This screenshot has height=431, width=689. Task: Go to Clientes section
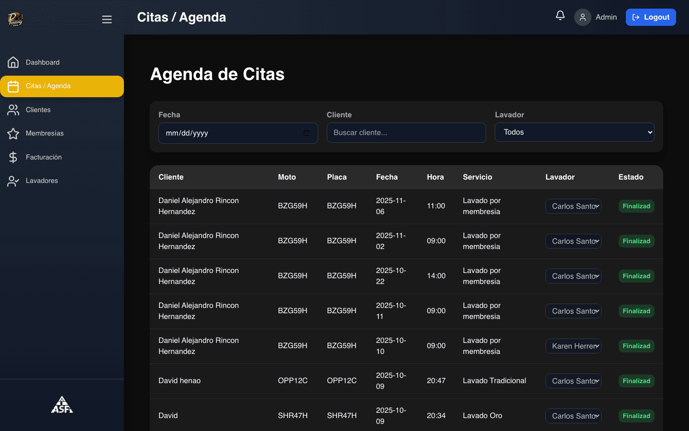pos(62,110)
